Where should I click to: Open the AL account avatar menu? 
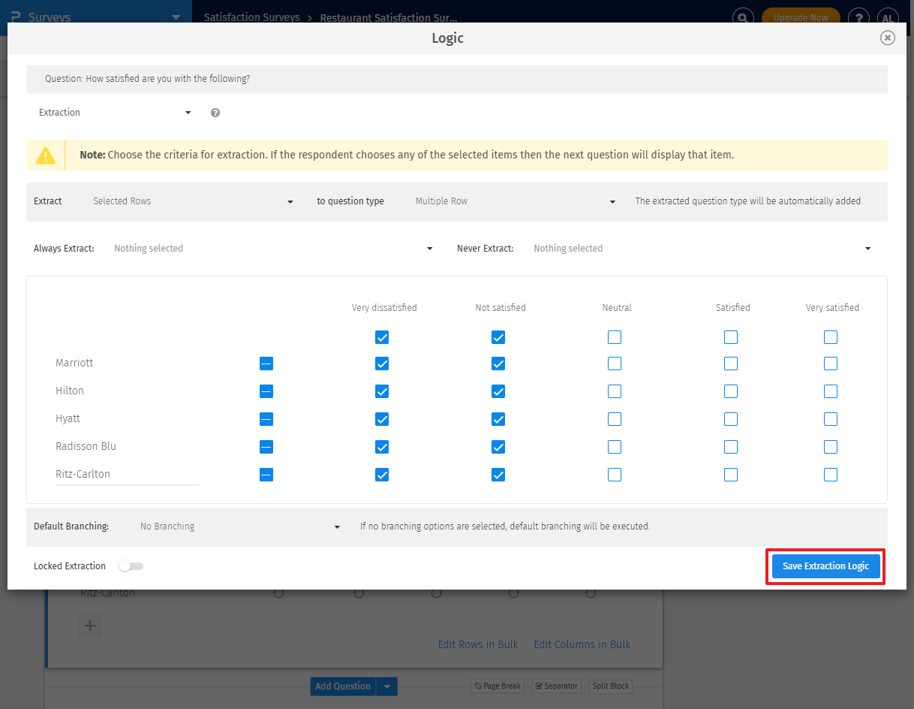[x=888, y=17]
